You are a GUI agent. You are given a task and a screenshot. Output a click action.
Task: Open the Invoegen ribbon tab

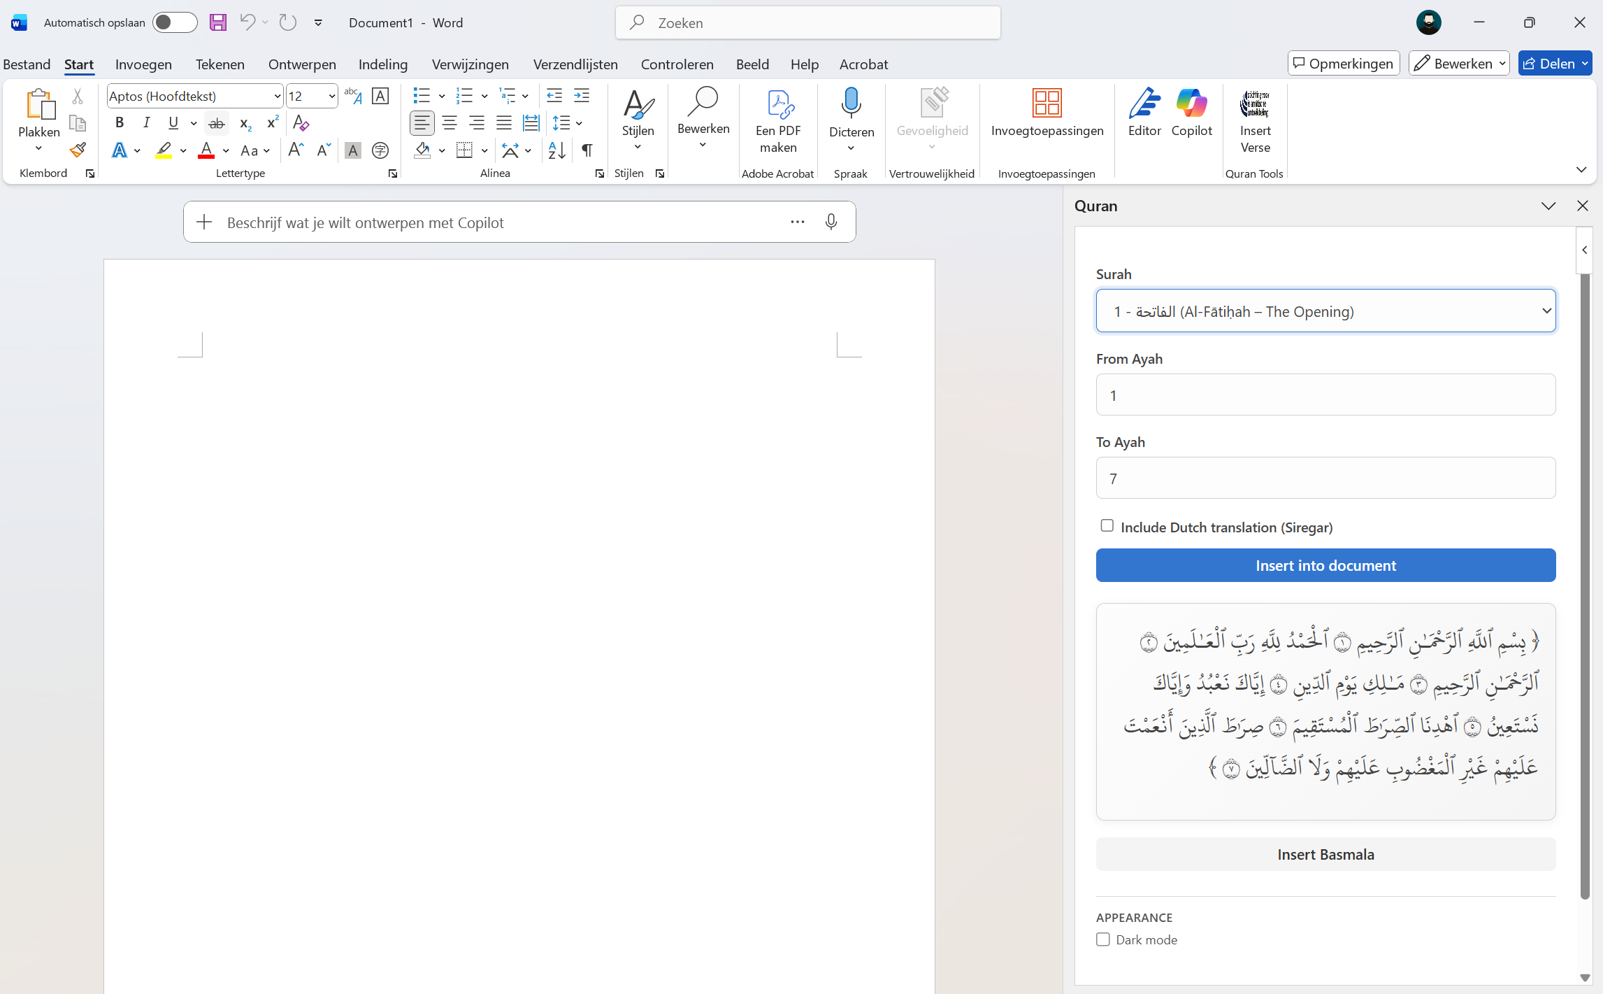point(143,64)
